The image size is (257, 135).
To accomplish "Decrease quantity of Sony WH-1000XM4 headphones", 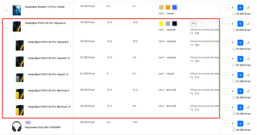I will pyautogui.click(x=225, y=124).
